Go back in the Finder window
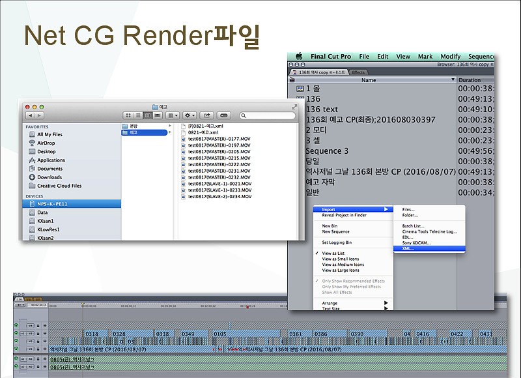This screenshot has height=378, width=521. [31, 115]
